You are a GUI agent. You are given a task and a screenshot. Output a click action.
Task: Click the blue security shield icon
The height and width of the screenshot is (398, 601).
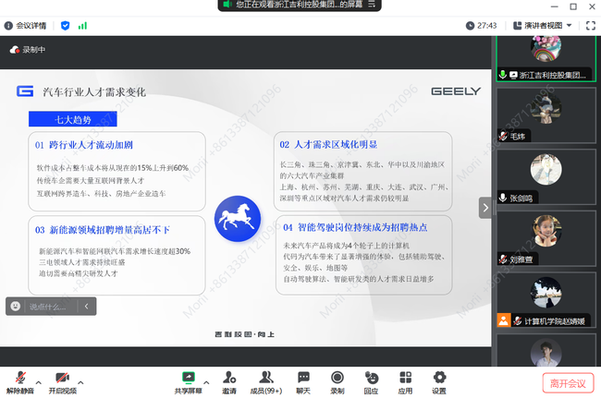coord(63,26)
